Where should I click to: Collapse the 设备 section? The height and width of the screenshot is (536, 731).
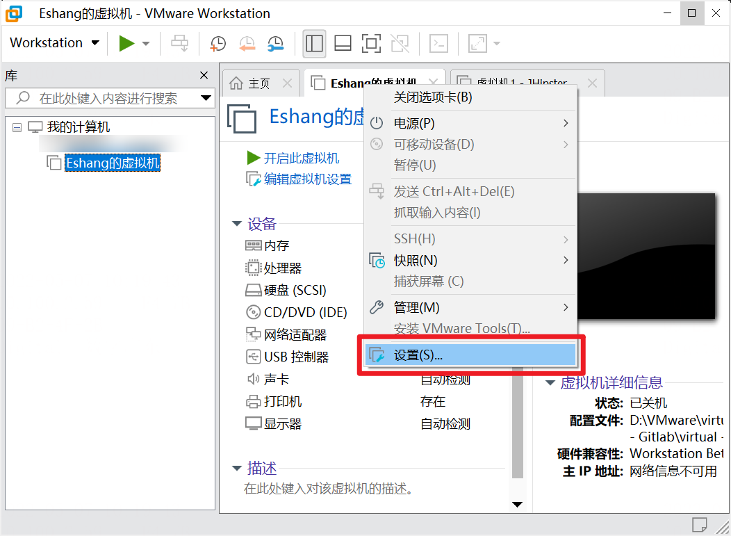[x=237, y=224]
